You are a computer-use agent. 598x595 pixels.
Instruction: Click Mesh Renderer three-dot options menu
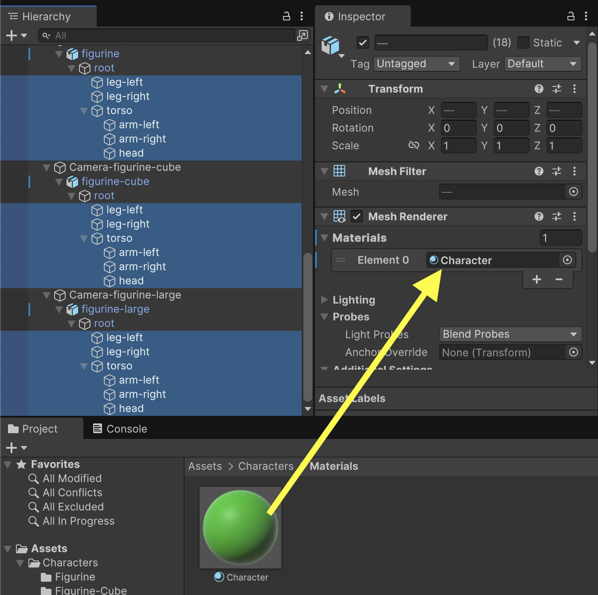(574, 216)
